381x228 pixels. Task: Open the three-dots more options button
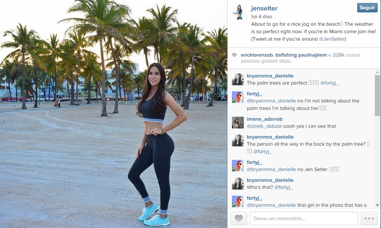[369, 218]
